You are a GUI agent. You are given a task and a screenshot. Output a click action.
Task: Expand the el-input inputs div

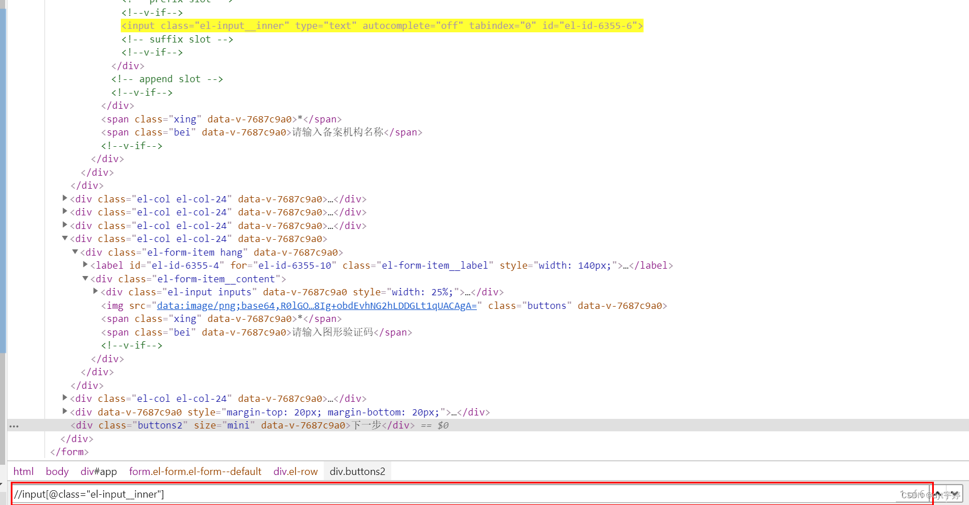tap(95, 291)
